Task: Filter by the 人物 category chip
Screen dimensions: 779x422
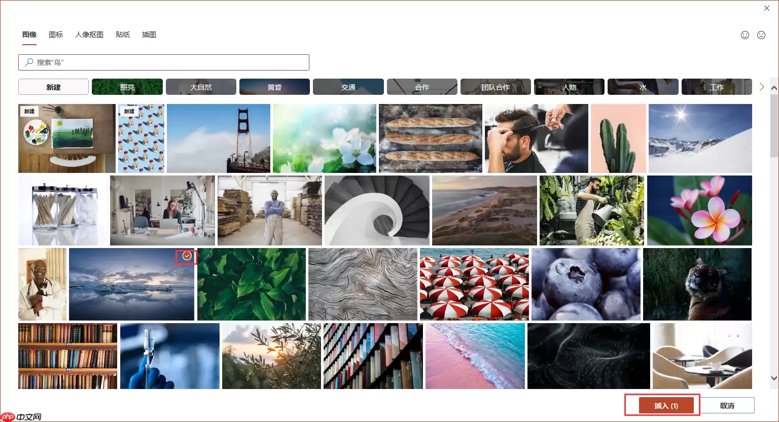Action: pyautogui.click(x=569, y=87)
